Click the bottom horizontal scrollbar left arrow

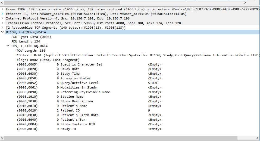[x=2, y=138]
